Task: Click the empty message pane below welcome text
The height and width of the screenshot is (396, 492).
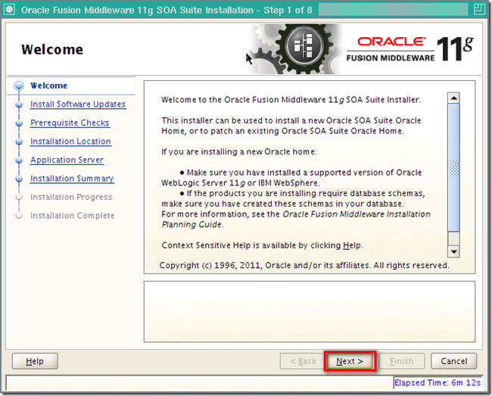Action: 310,312
